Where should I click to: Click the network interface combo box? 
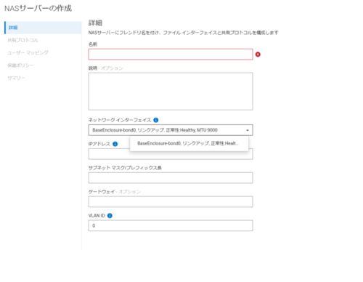point(171,130)
